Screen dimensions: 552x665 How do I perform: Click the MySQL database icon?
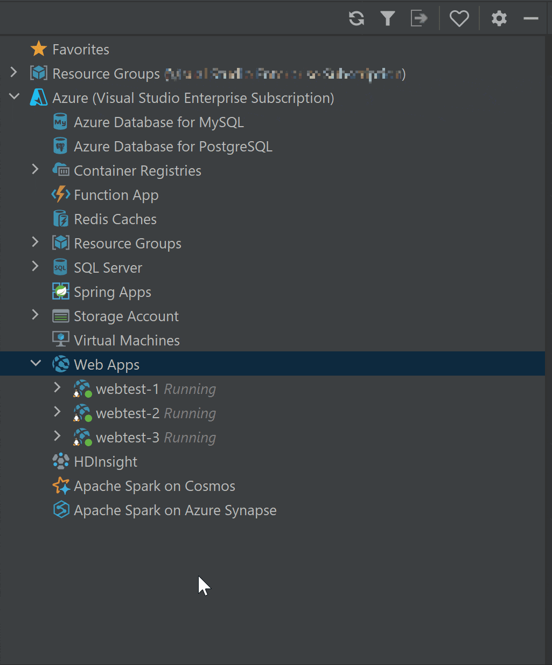click(60, 122)
